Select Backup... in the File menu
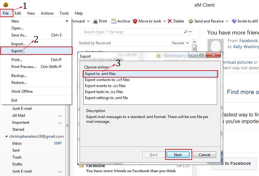 coord(36,76)
